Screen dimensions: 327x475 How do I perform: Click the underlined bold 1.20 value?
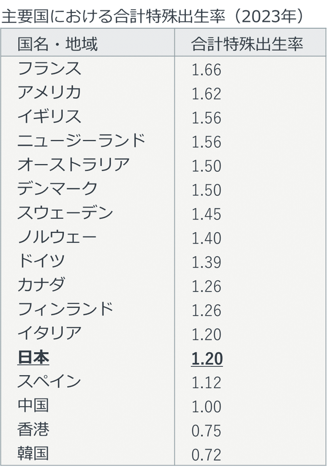207,358
